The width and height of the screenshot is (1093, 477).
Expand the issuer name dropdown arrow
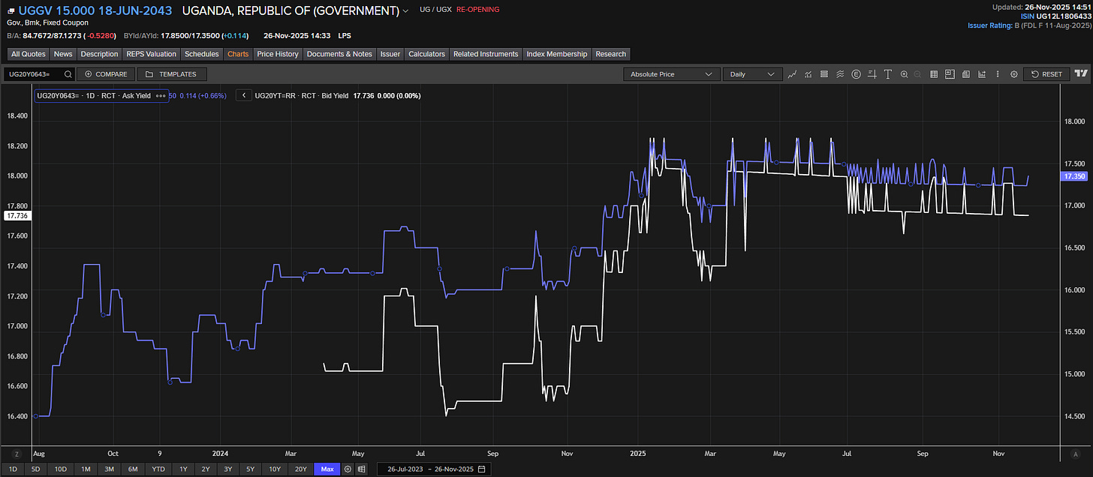[406, 11]
